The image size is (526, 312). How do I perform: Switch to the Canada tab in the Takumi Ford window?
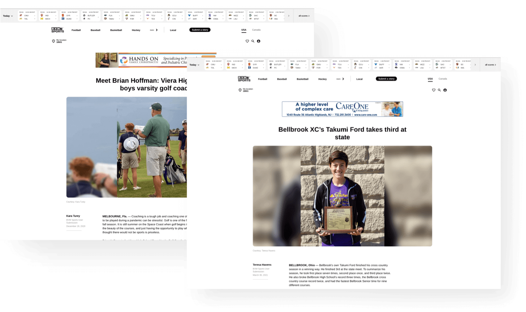pyautogui.click(x=443, y=79)
